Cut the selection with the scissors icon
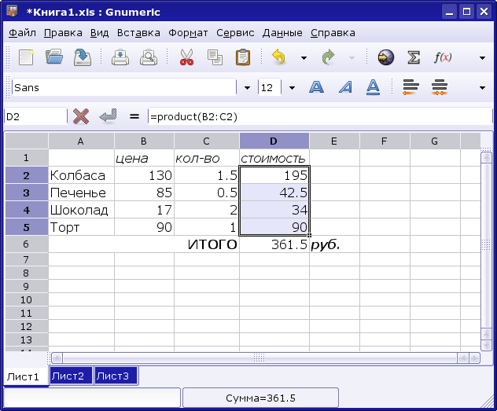 click(186, 57)
